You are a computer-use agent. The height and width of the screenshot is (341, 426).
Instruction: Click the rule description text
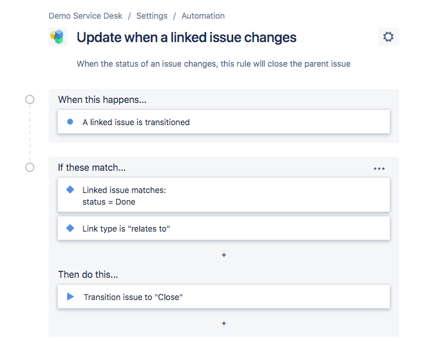click(213, 64)
